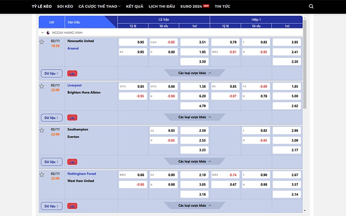Open the search icon in top bar
The height and width of the screenshot is (216, 346).
pos(311,6)
